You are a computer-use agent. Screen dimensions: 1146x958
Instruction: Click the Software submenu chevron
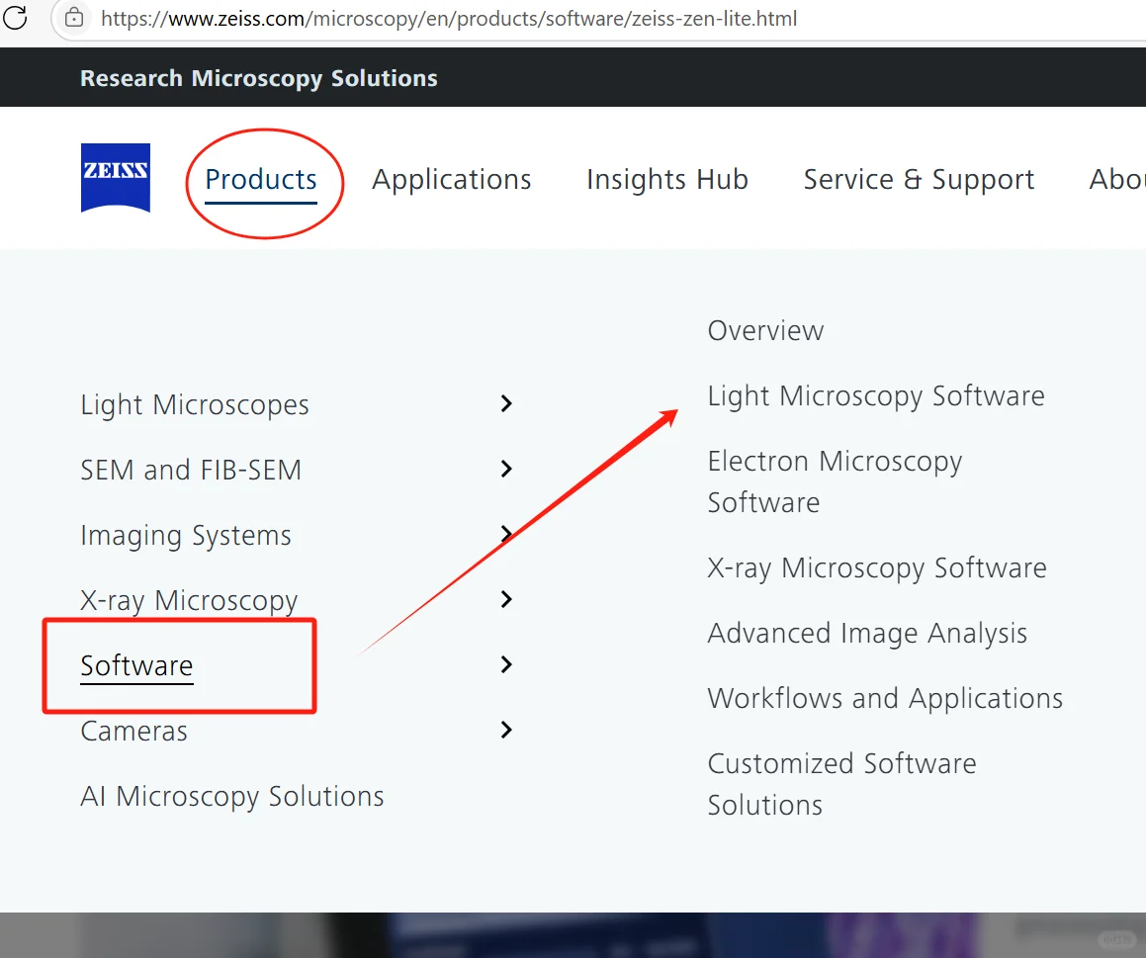(506, 664)
